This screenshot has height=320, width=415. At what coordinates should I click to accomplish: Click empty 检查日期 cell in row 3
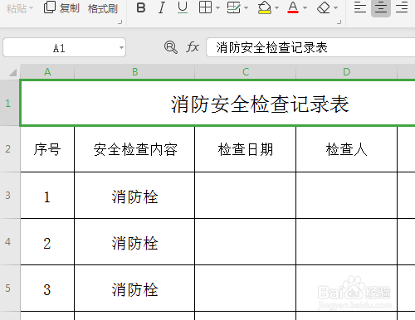pyautogui.click(x=245, y=196)
